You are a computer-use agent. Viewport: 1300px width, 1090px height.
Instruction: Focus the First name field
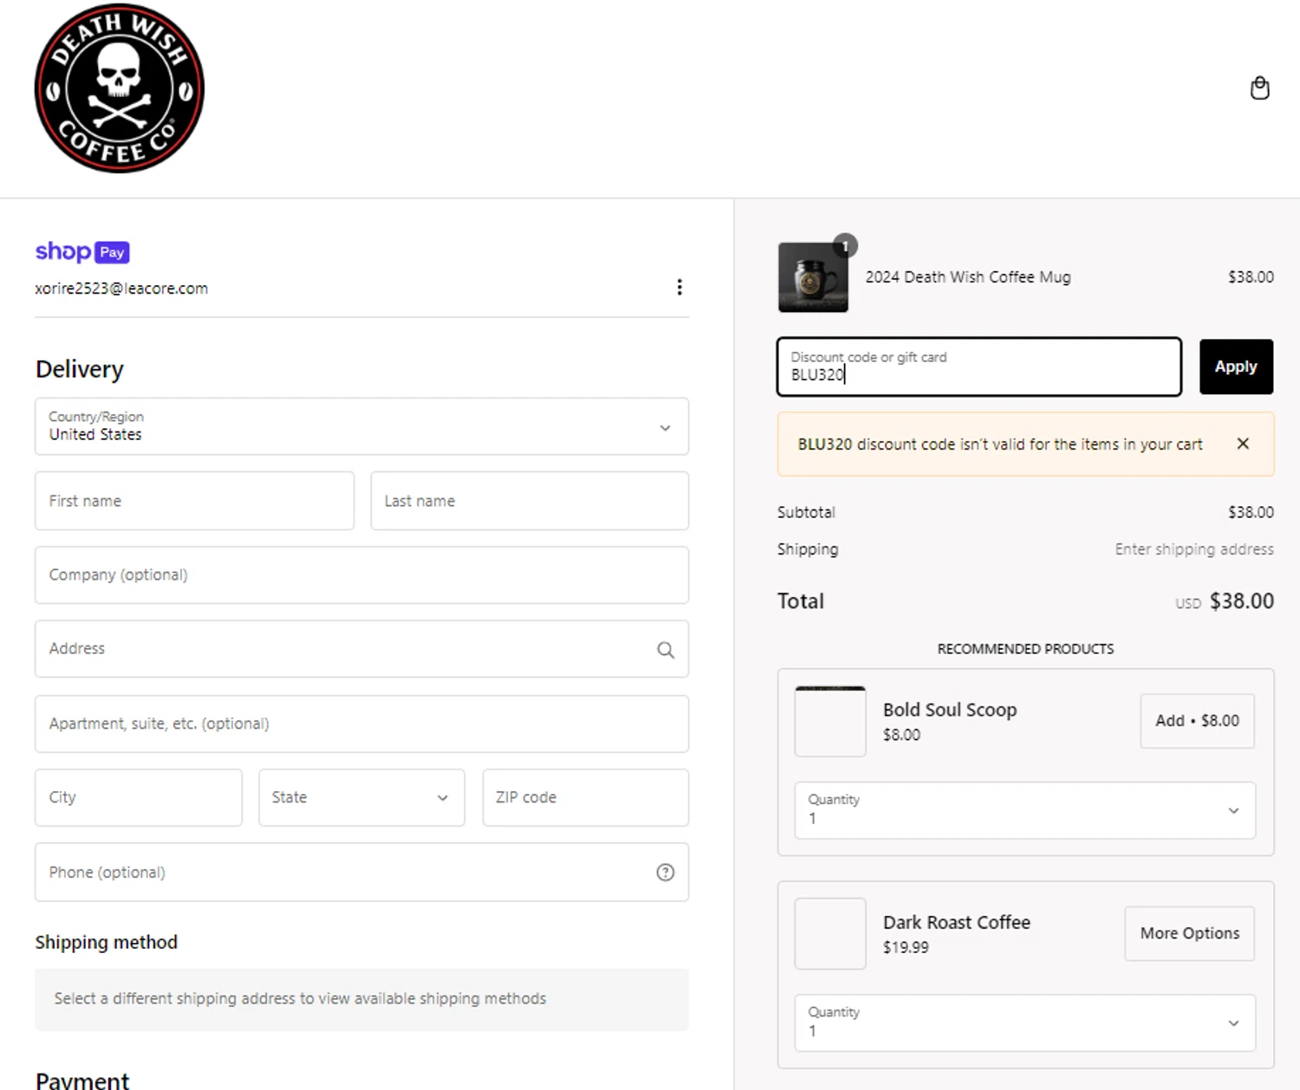(194, 501)
